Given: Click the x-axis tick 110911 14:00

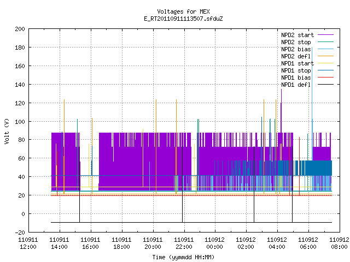Looking at the screenshot, I should 60,243.
